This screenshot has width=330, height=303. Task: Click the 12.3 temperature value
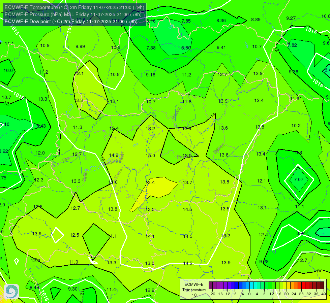tap(39, 180)
